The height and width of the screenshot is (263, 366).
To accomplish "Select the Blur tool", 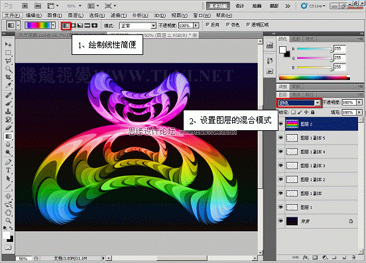I will pyautogui.click(x=8, y=144).
